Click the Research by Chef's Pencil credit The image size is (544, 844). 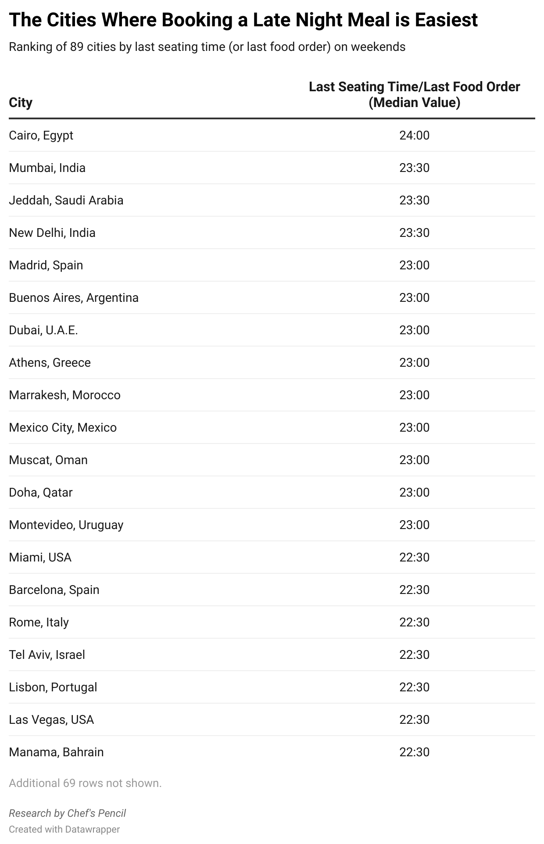(x=67, y=813)
